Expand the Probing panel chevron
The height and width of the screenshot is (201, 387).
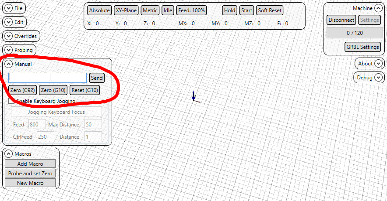[x=8, y=50]
